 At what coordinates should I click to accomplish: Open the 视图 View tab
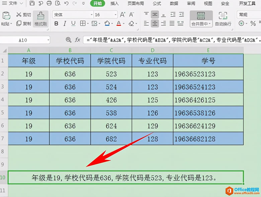[208, 3]
